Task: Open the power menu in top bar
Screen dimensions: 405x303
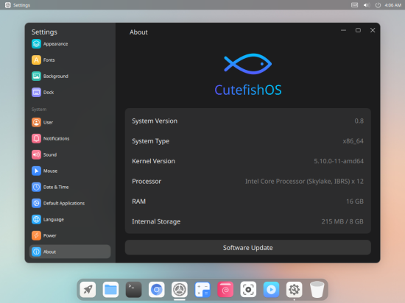Action: (378, 5)
